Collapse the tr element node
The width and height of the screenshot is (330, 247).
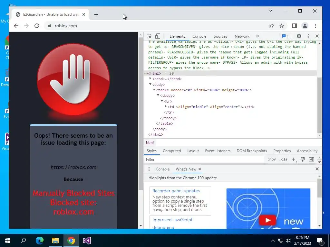click(162, 101)
